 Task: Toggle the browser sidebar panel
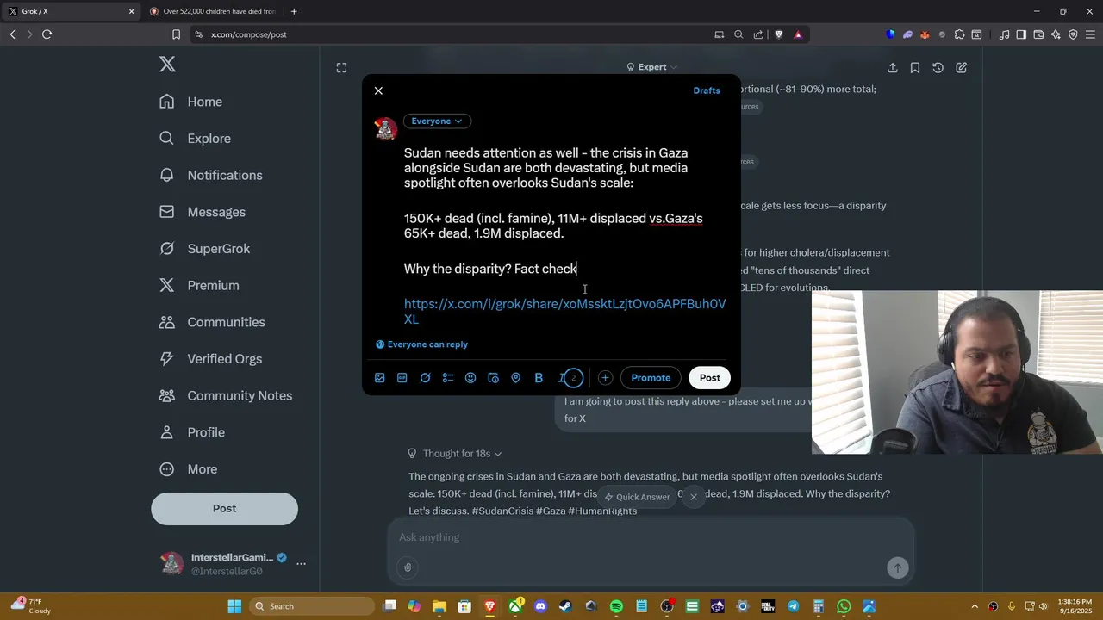coord(1021,34)
